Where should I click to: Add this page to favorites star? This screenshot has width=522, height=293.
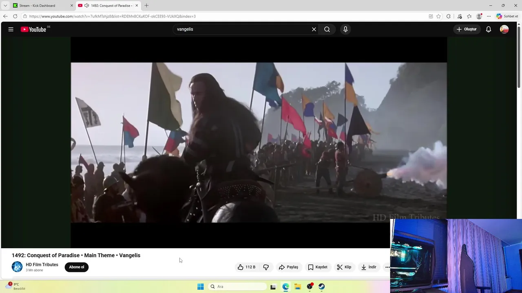click(439, 16)
